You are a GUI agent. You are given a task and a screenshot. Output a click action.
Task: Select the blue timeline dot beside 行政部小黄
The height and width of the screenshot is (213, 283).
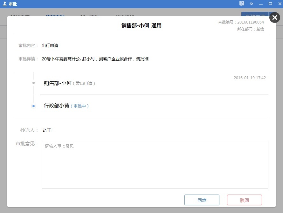(x=33, y=106)
